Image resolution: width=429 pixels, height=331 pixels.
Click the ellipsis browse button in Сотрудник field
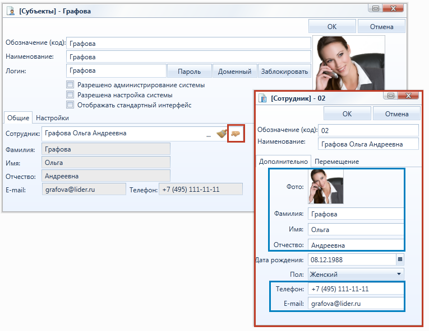(209, 135)
